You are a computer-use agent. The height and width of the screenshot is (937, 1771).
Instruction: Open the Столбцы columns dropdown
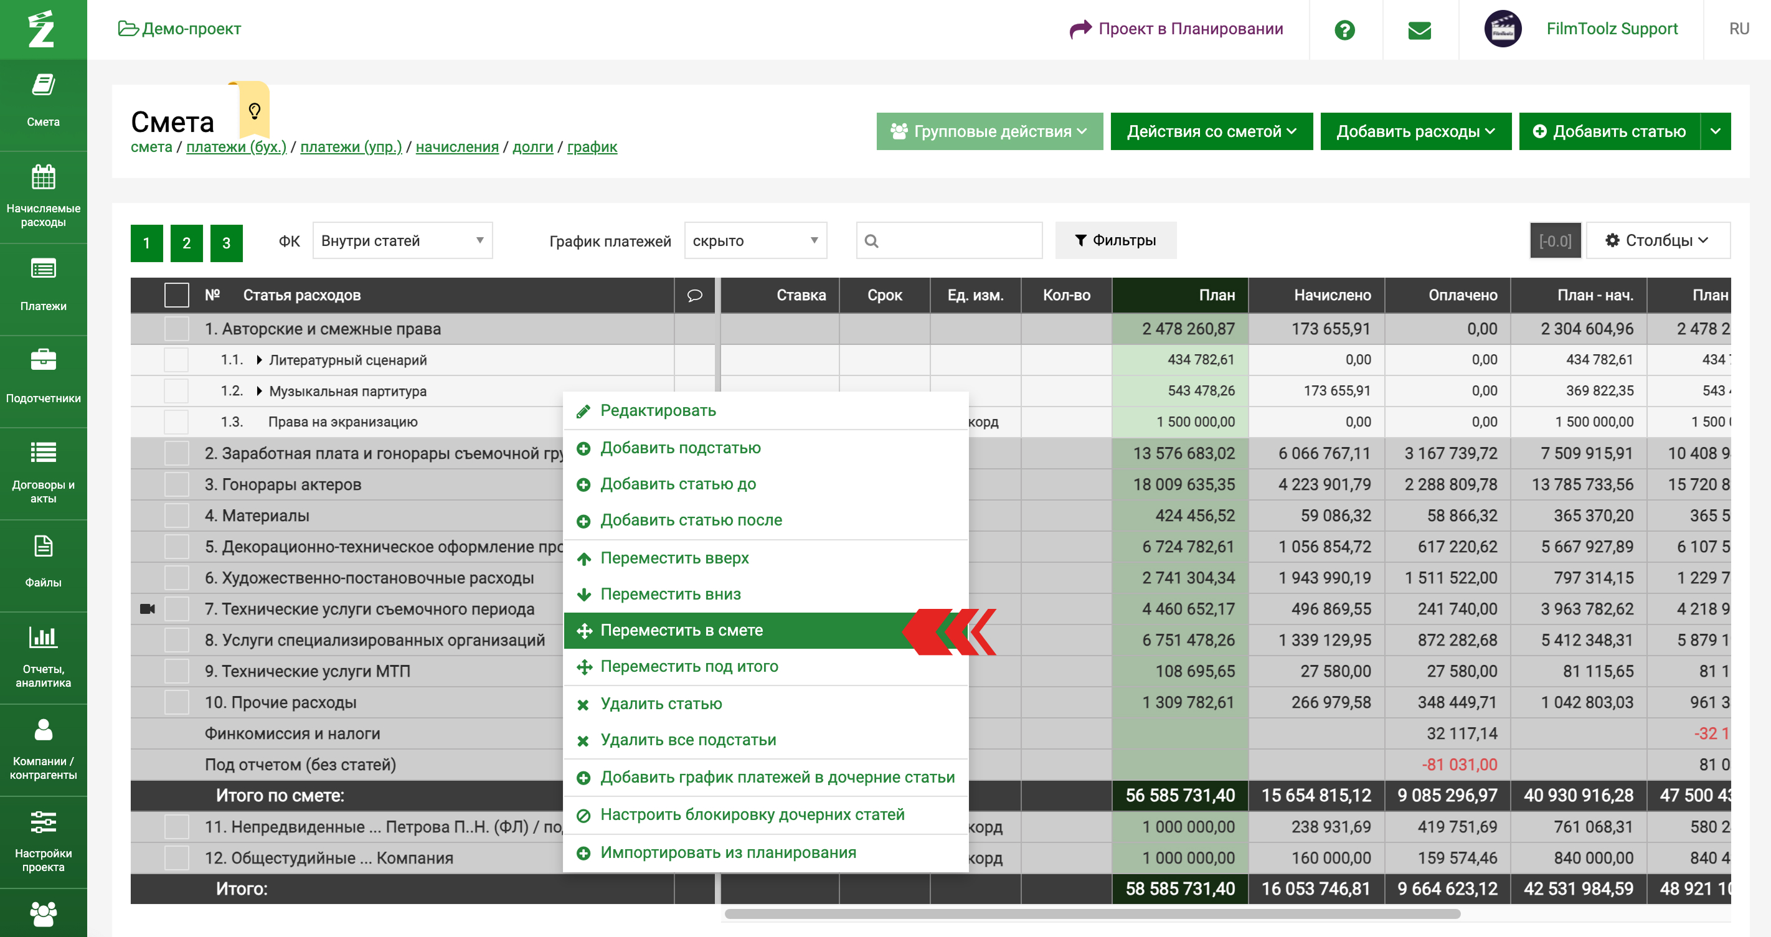(x=1658, y=240)
